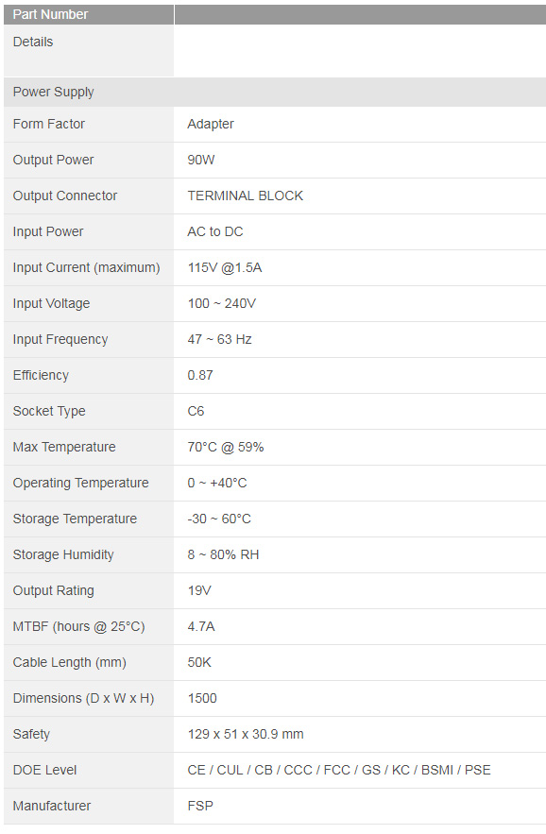Select the Details row label
The width and height of the screenshot is (546, 834).
[x=33, y=42]
